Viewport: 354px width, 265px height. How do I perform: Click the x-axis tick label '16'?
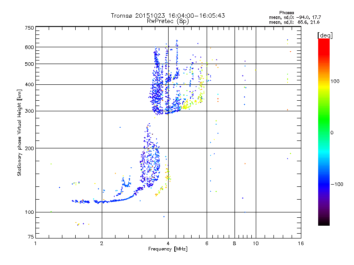301,243
